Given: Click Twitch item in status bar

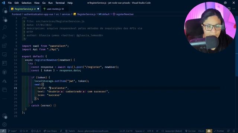Looking at the screenshot, I should pos(70,131).
